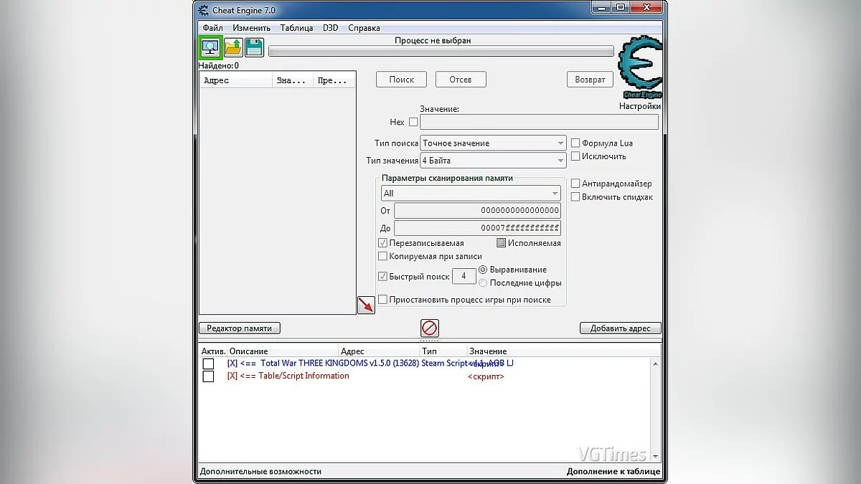The width and height of the screenshot is (861, 484).
Task: Click the Значение input field
Action: point(538,122)
